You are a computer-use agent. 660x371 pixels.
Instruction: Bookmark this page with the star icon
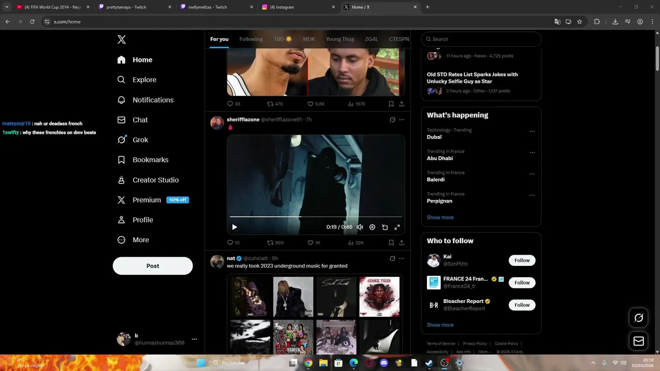click(x=580, y=22)
